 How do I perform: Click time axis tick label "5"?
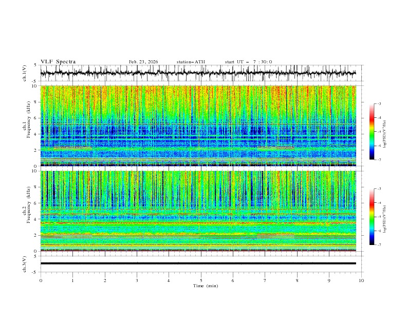pos(201,281)
